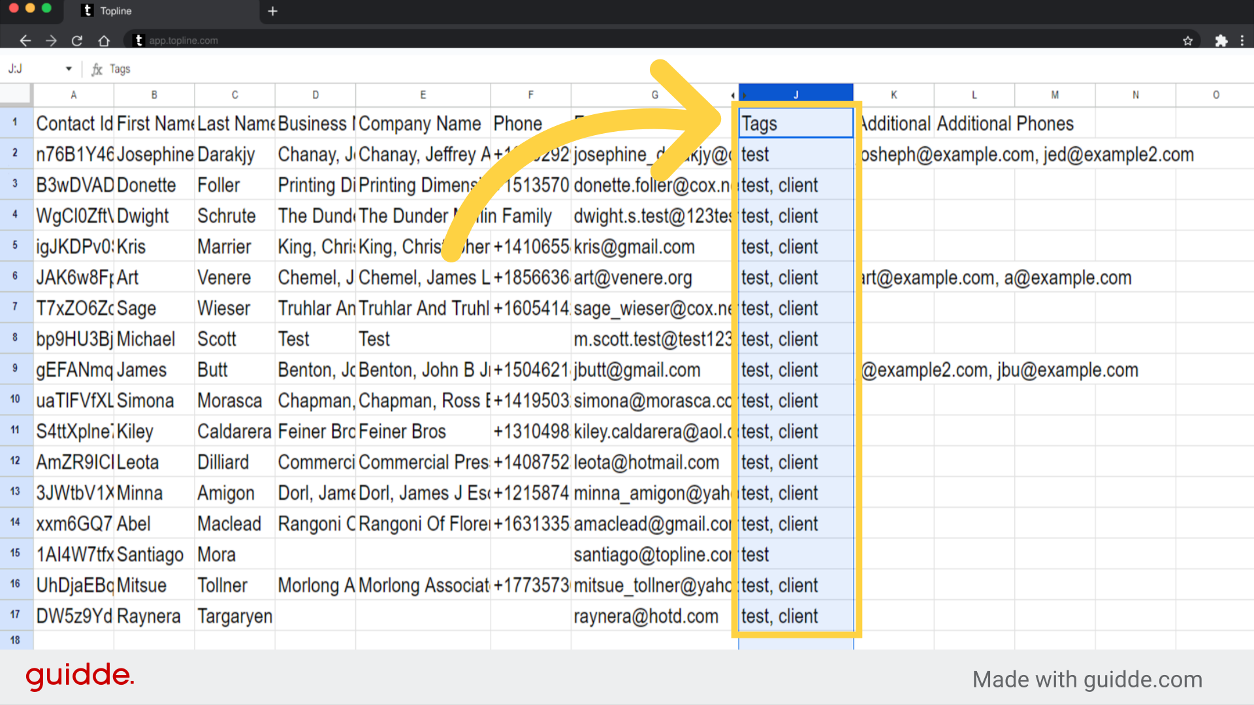
Task: Click the 'Josephine' first name cell
Action: point(154,155)
